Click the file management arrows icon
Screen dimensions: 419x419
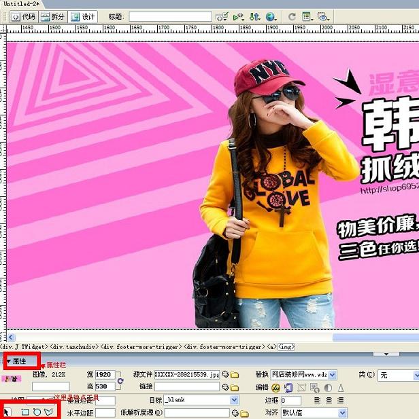click(254, 16)
